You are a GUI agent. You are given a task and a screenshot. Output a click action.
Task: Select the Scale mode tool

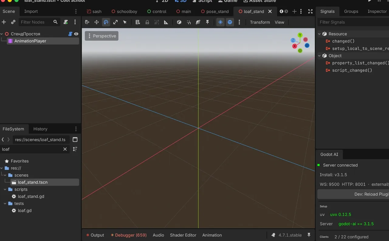tap(115, 22)
